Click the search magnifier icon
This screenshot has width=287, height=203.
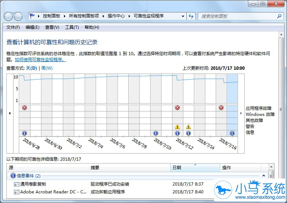pos(279,16)
